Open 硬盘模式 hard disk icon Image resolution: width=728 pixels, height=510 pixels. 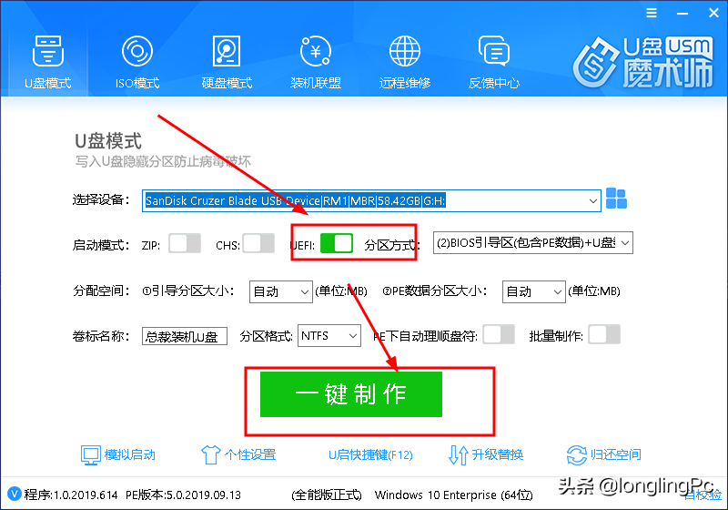click(227, 51)
